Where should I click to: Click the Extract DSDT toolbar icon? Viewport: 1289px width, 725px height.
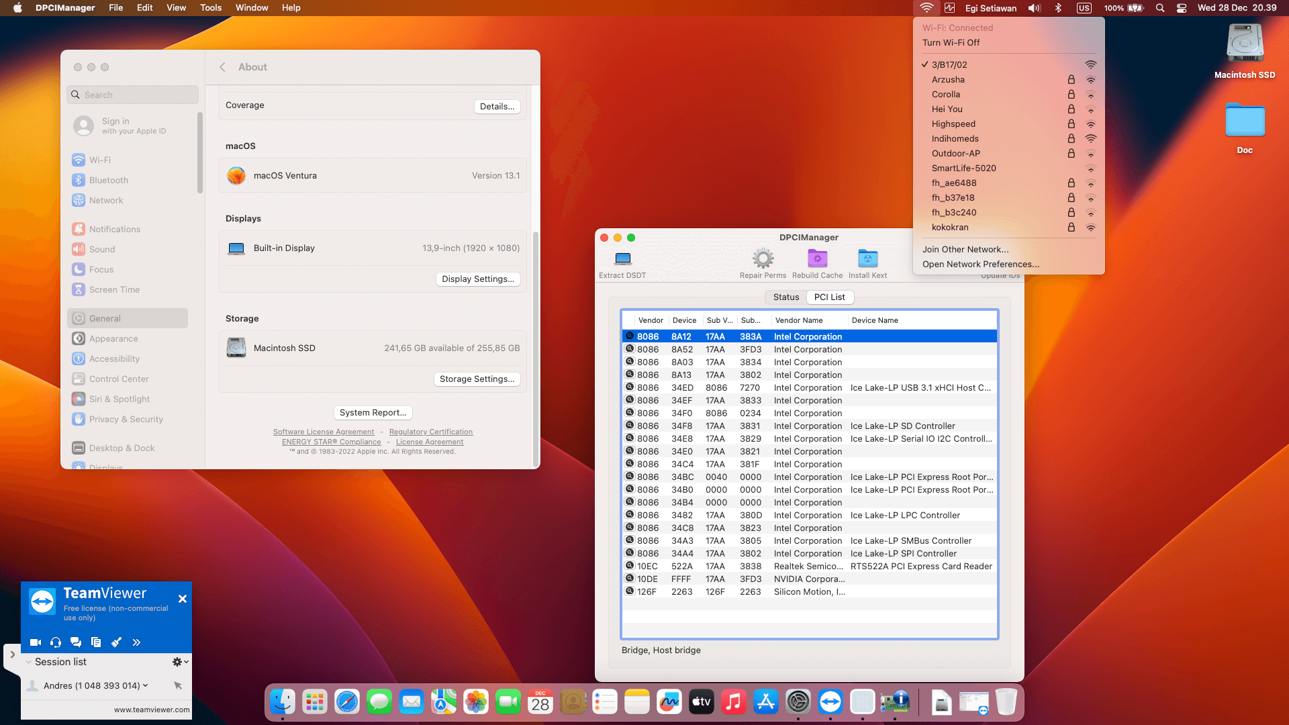622,259
